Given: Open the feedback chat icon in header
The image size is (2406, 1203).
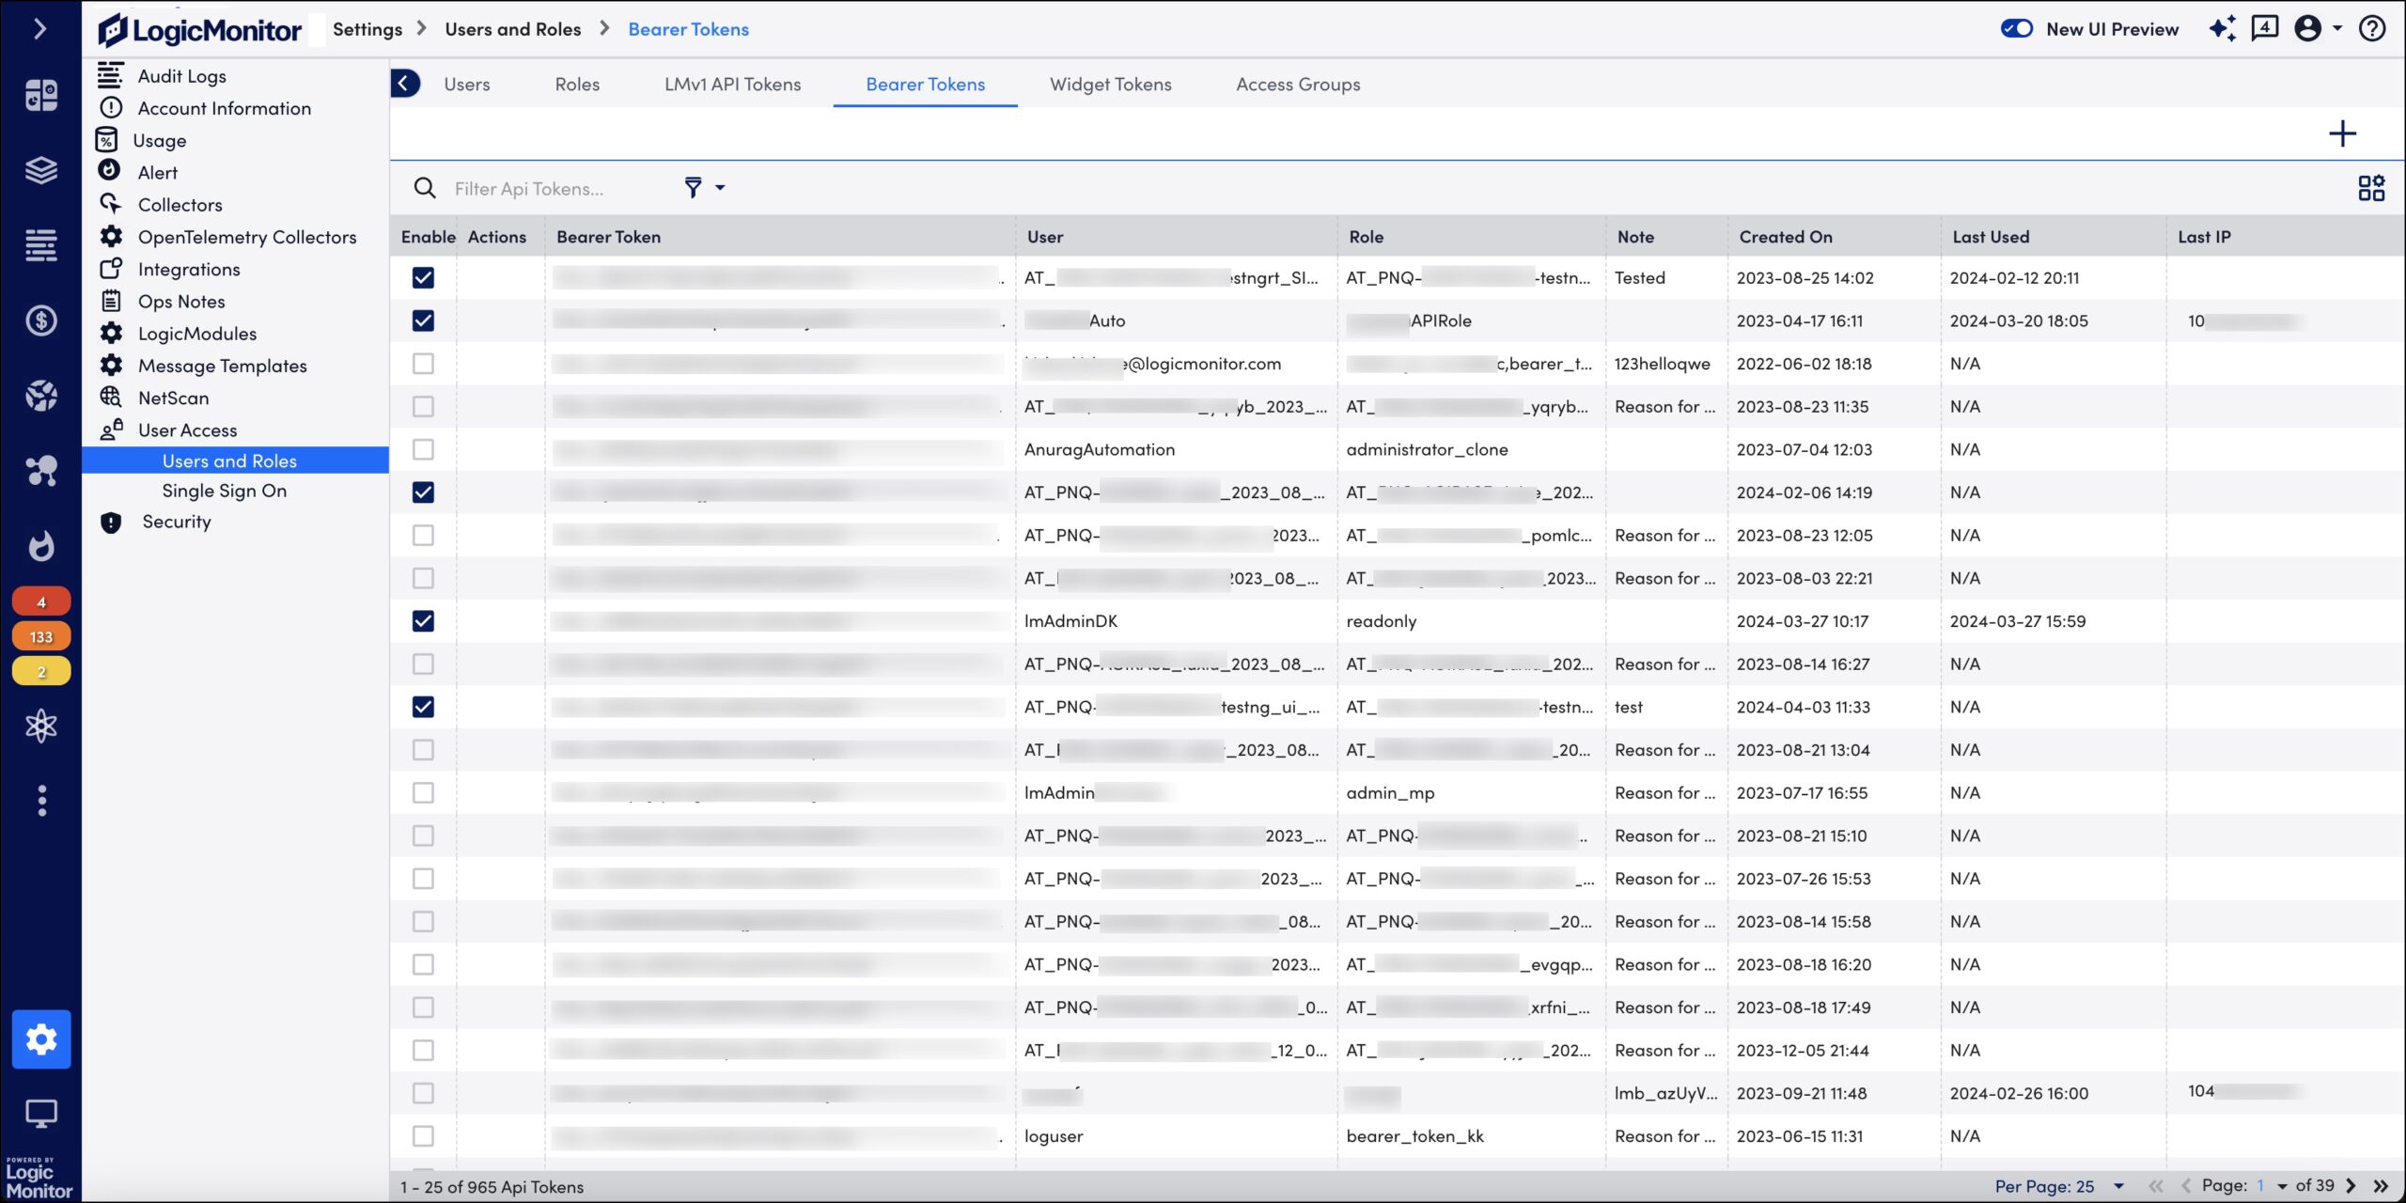Looking at the screenshot, I should click(2264, 29).
